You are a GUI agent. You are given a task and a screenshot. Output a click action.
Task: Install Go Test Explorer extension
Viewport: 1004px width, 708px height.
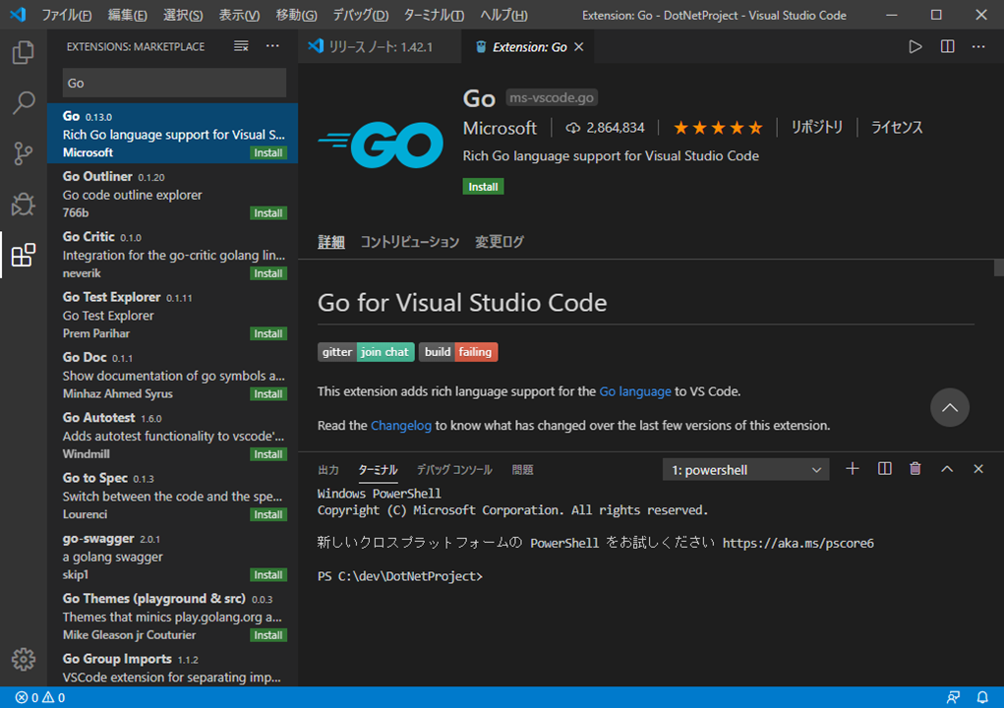[x=268, y=333]
